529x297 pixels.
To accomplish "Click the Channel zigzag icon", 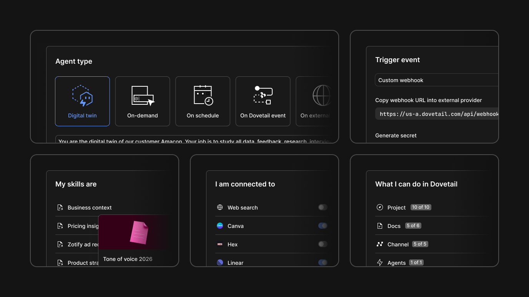I will point(380,244).
